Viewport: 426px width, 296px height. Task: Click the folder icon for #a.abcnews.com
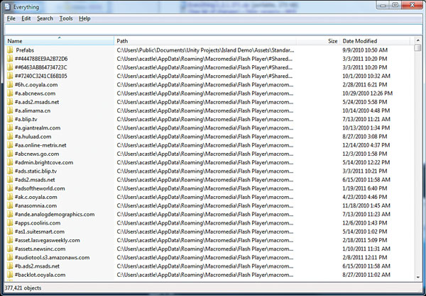pyautogui.click(x=10, y=93)
